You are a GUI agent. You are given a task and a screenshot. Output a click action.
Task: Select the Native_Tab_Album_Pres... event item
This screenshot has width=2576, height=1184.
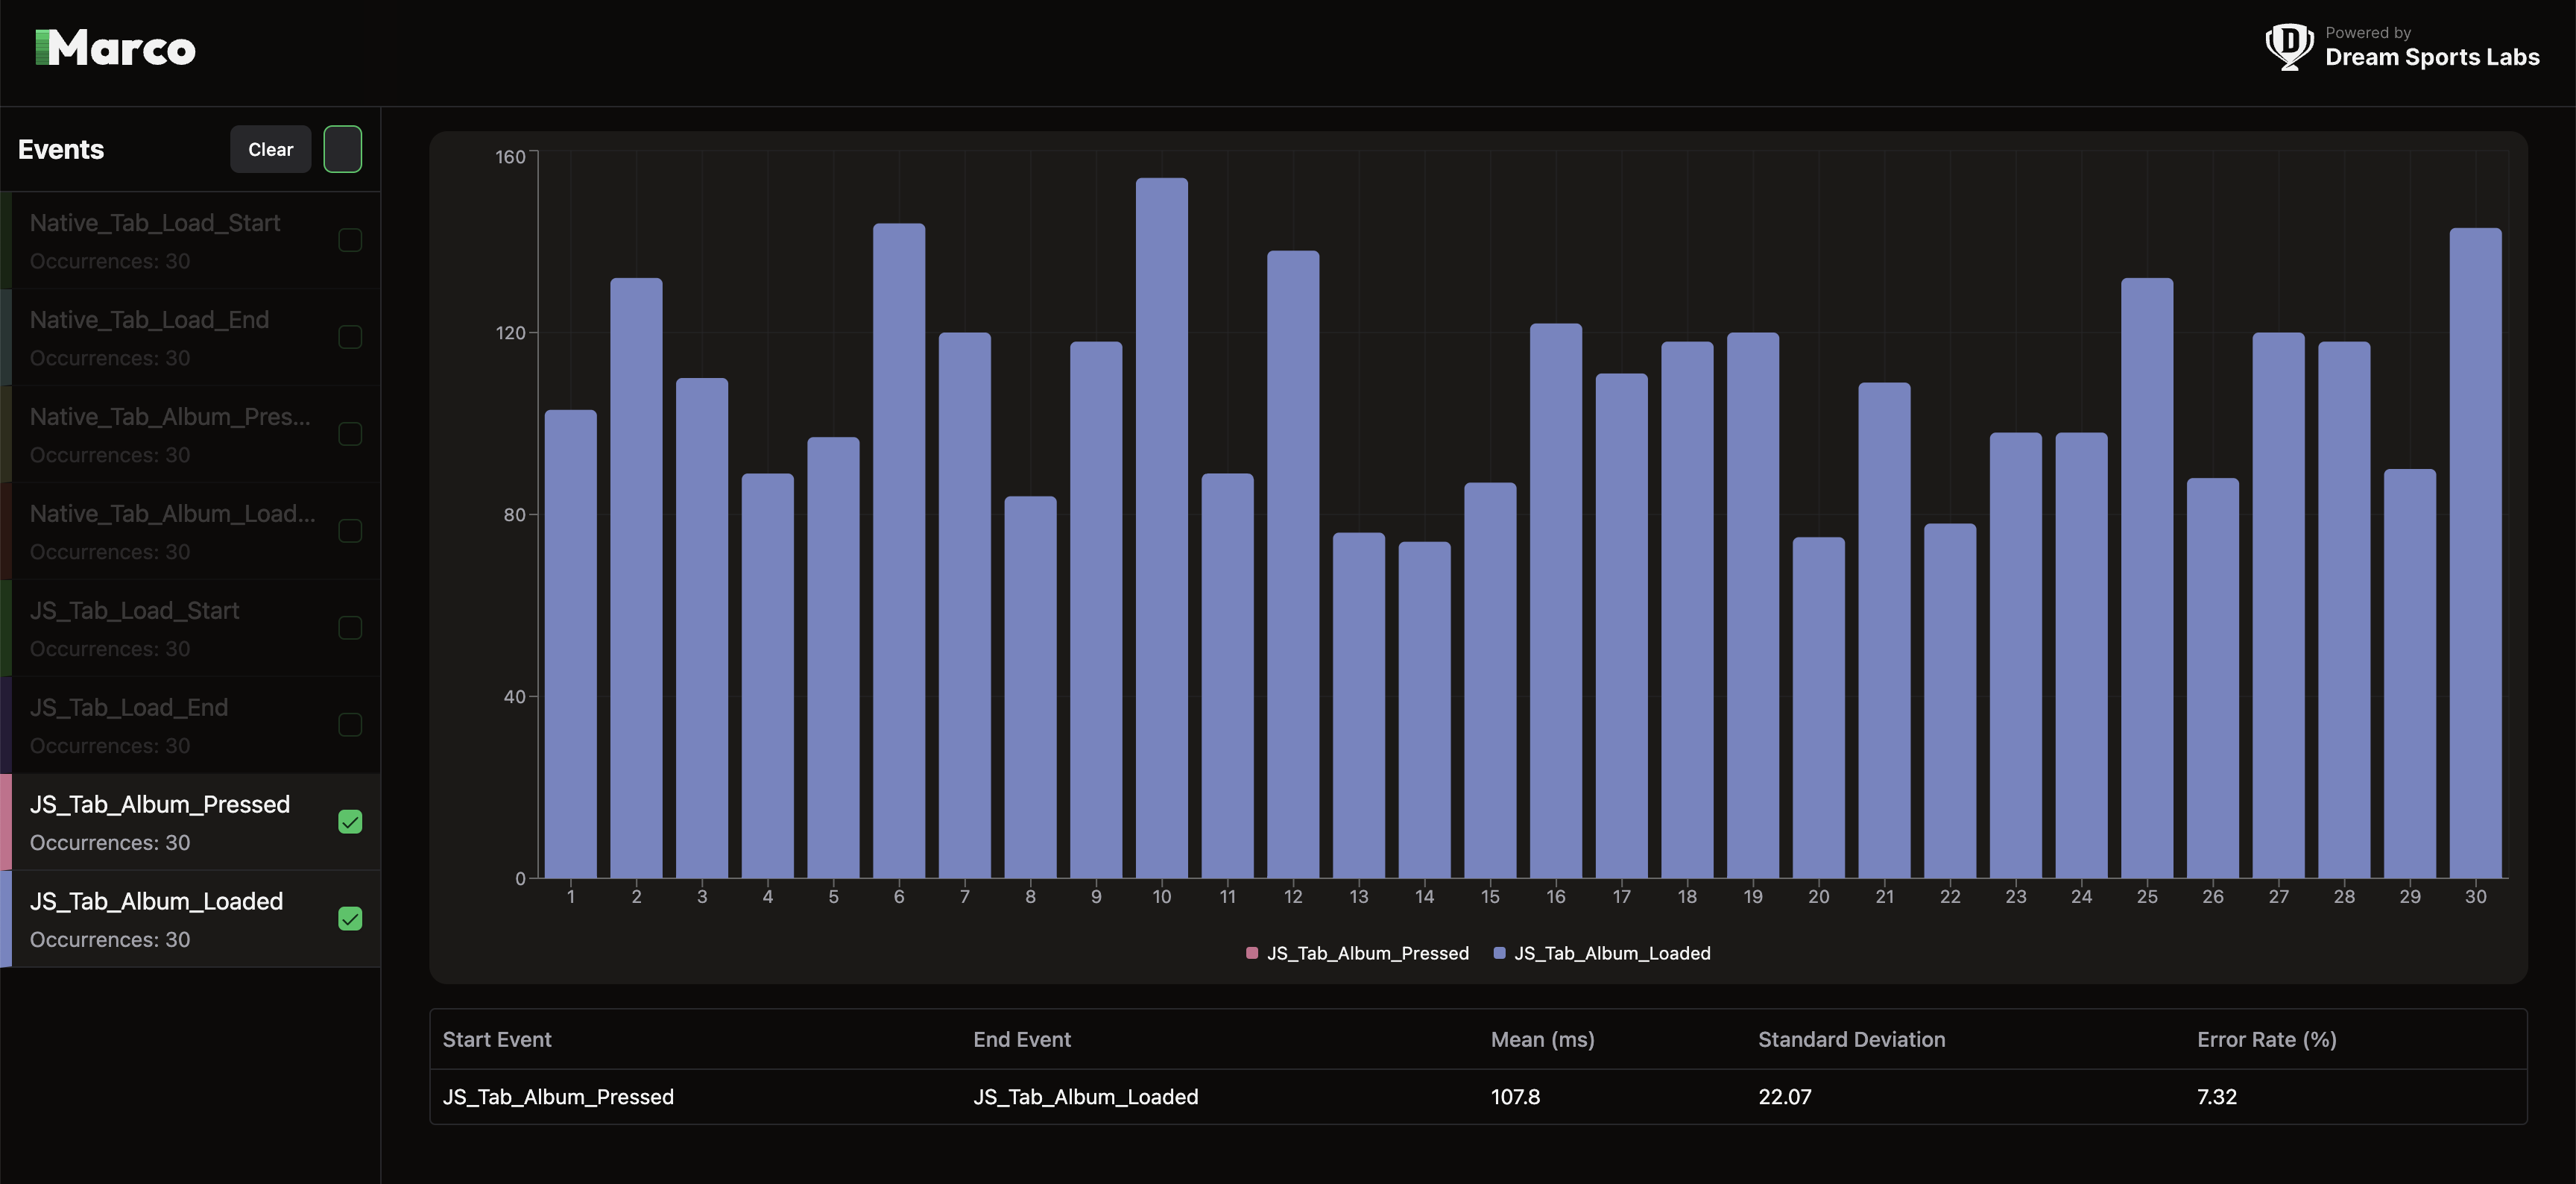click(170, 434)
